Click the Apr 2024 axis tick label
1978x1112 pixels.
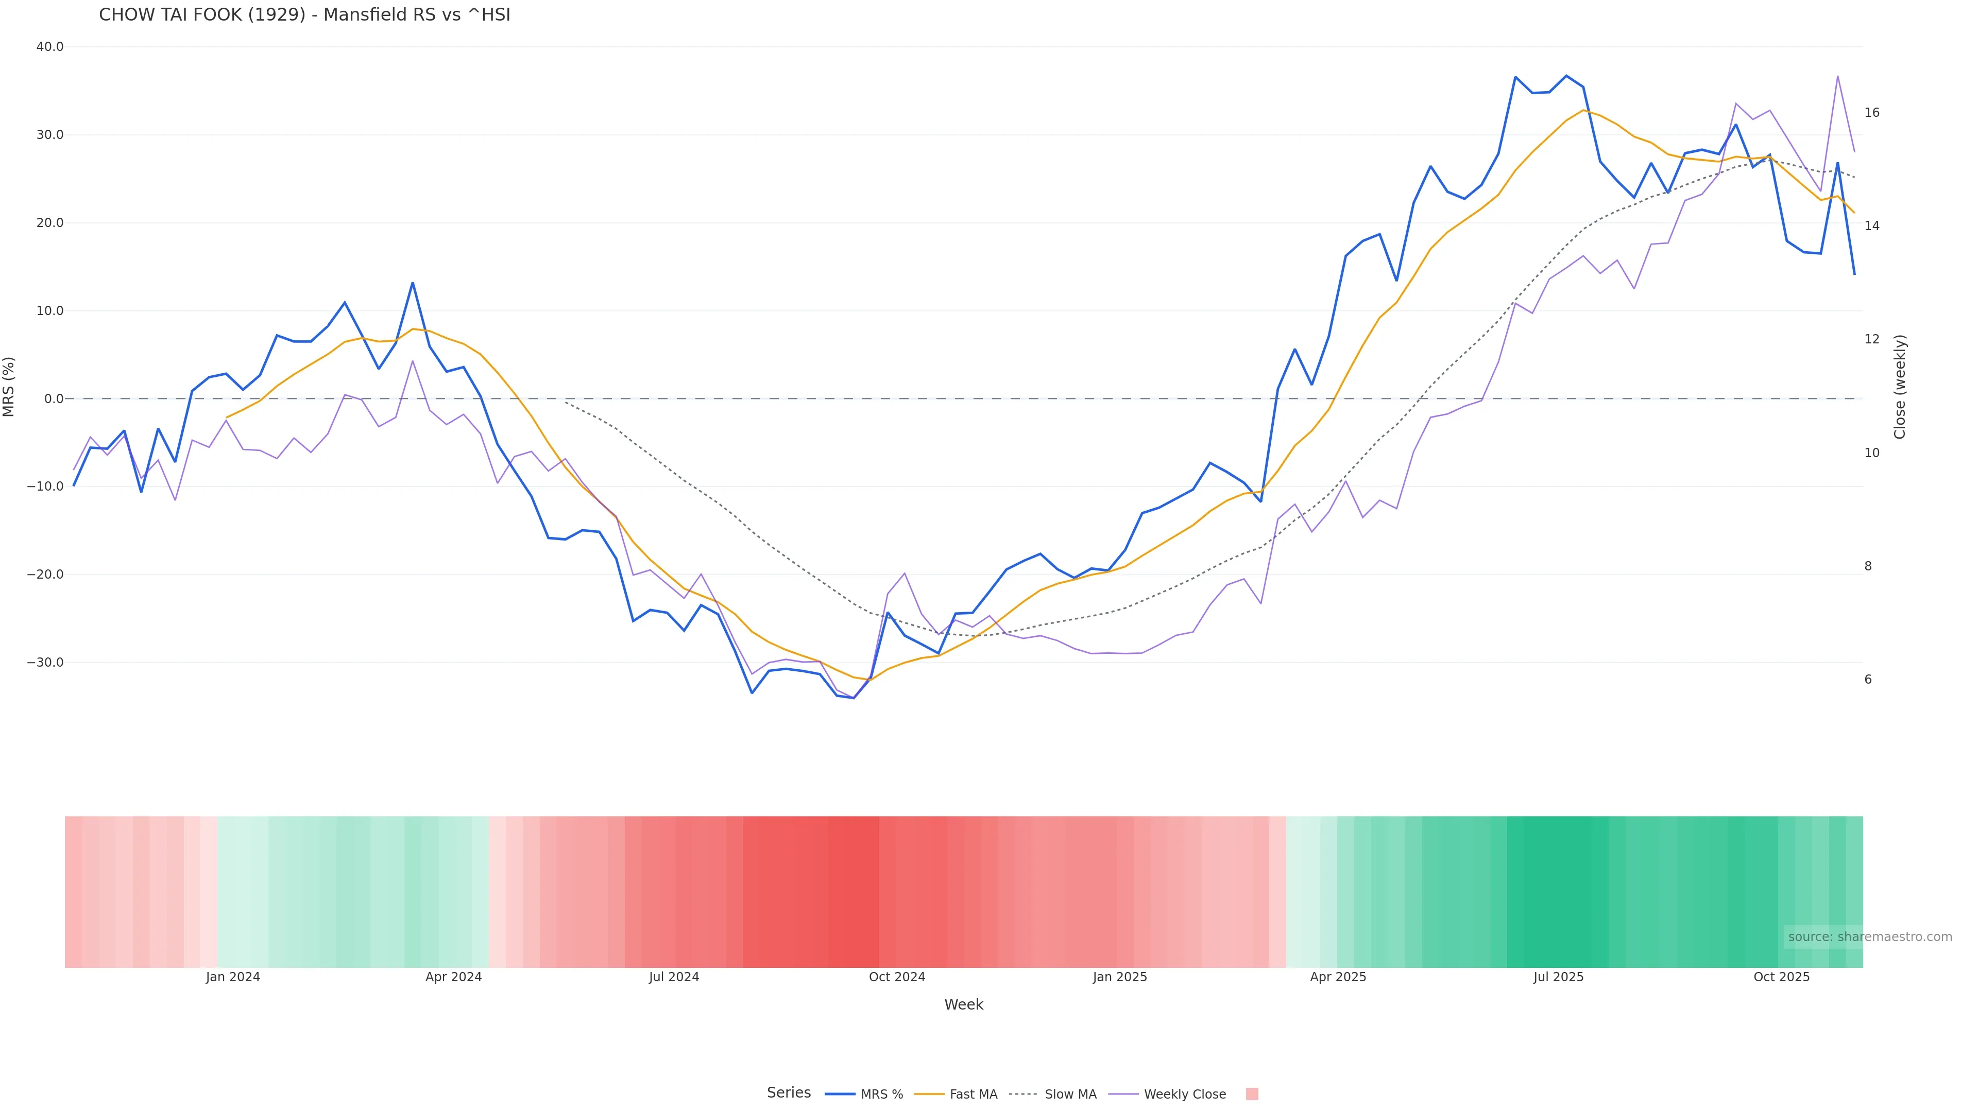(453, 978)
